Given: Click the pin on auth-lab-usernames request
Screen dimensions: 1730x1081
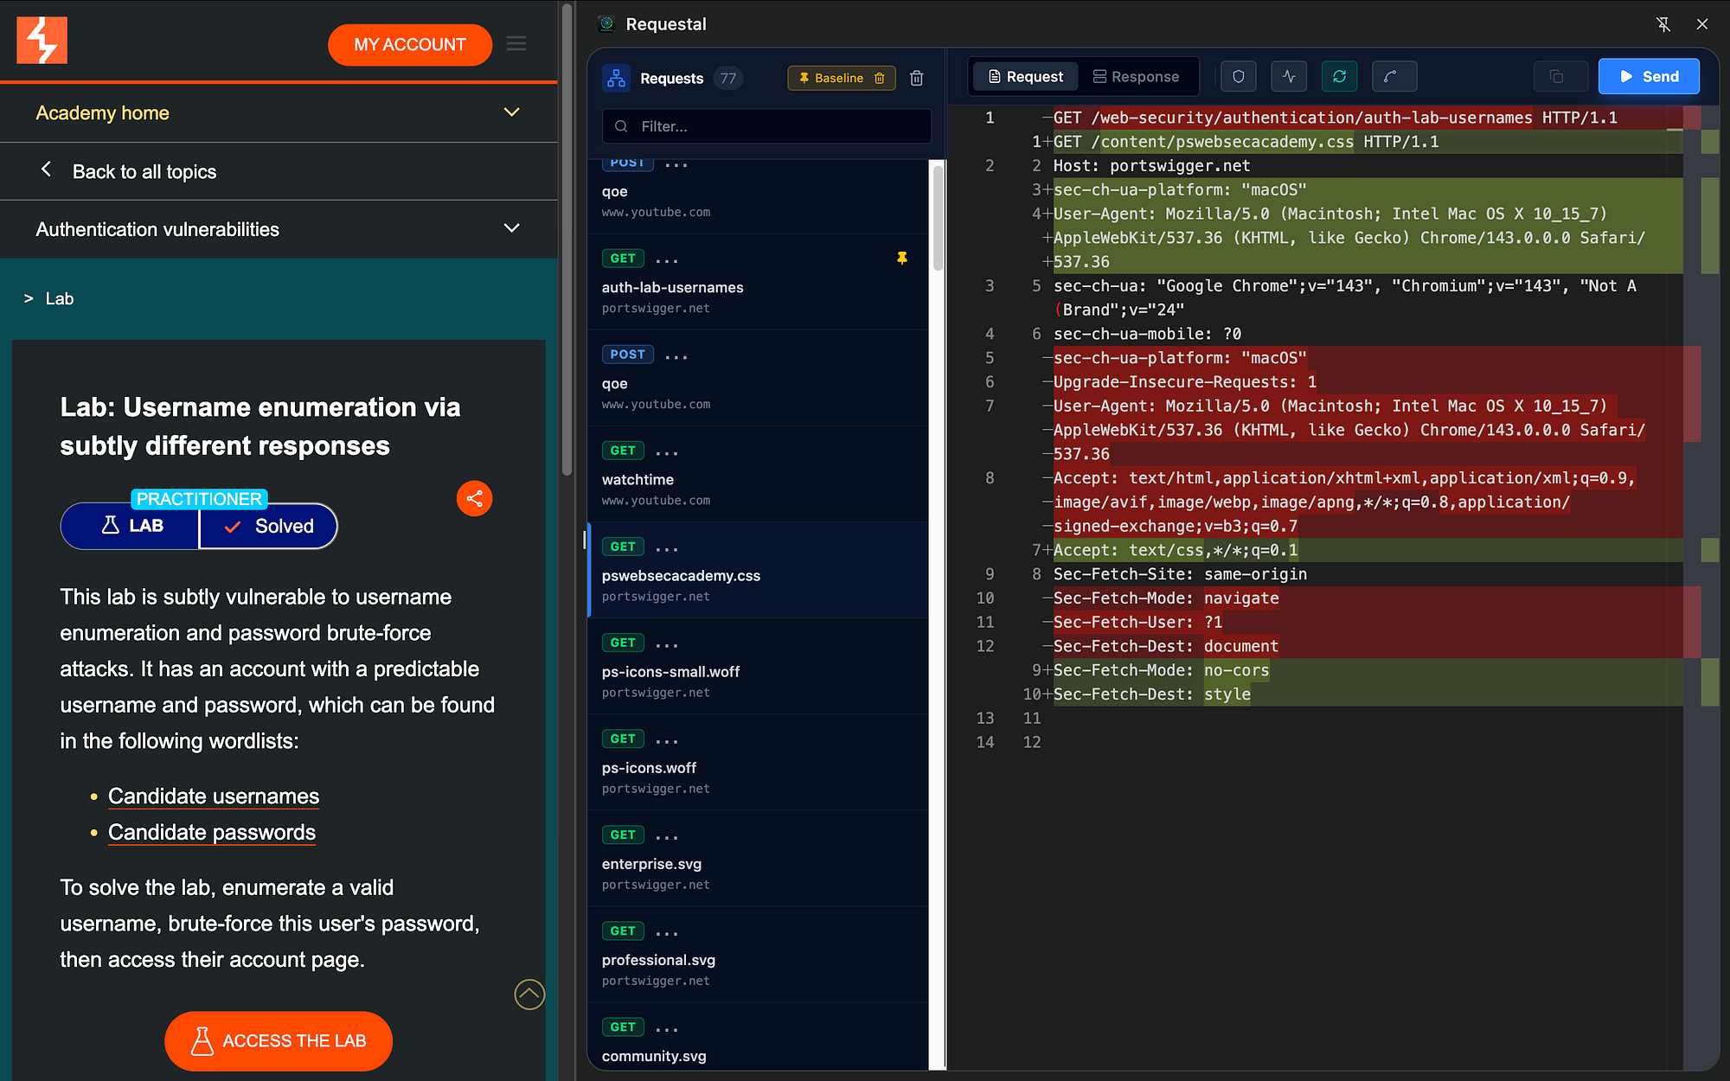Looking at the screenshot, I should coord(902,259).
